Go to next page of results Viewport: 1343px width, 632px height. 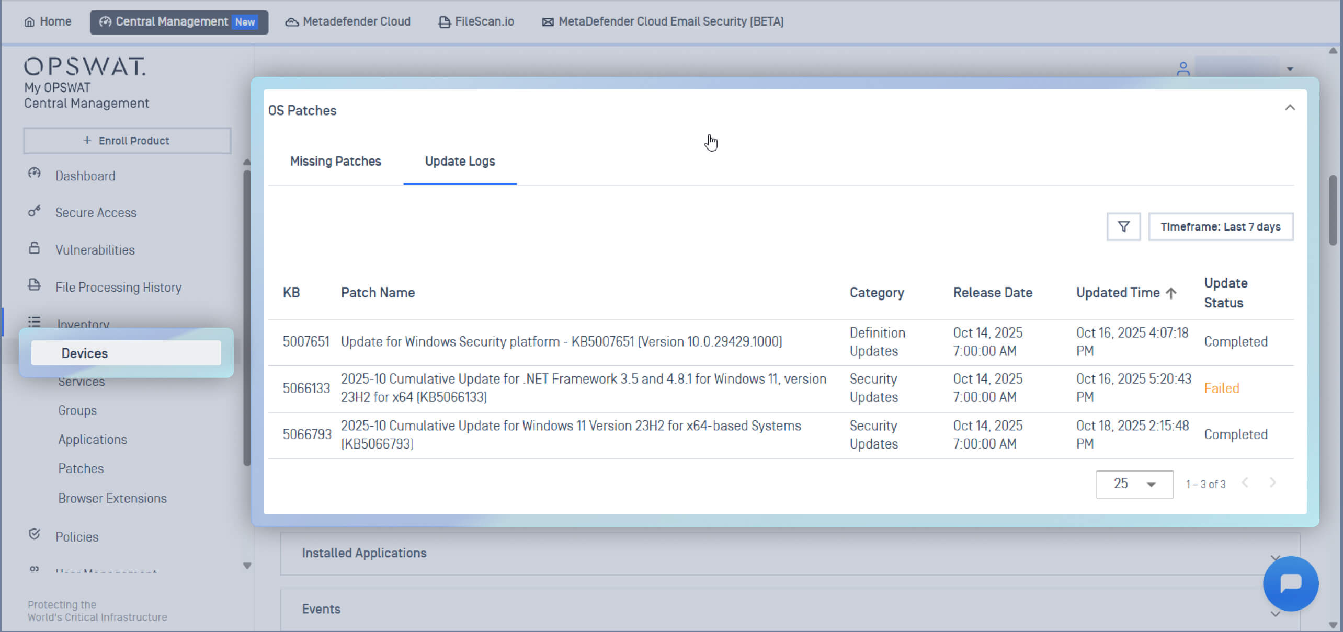[x=1272, y=484]
